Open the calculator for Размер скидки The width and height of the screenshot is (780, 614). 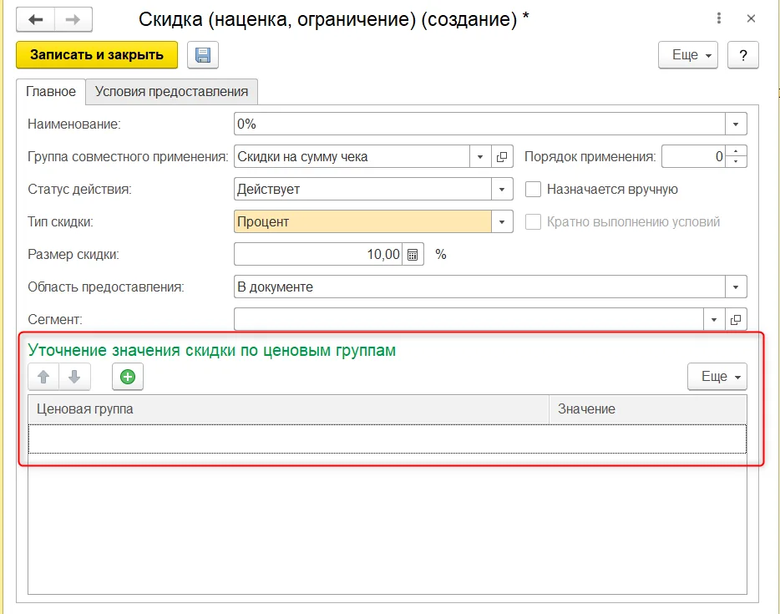[x=413, y=254]
